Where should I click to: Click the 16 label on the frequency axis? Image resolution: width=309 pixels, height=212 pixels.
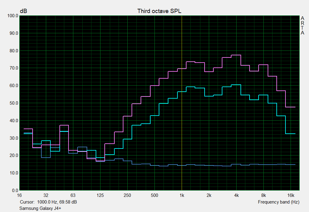click(20, 195)
